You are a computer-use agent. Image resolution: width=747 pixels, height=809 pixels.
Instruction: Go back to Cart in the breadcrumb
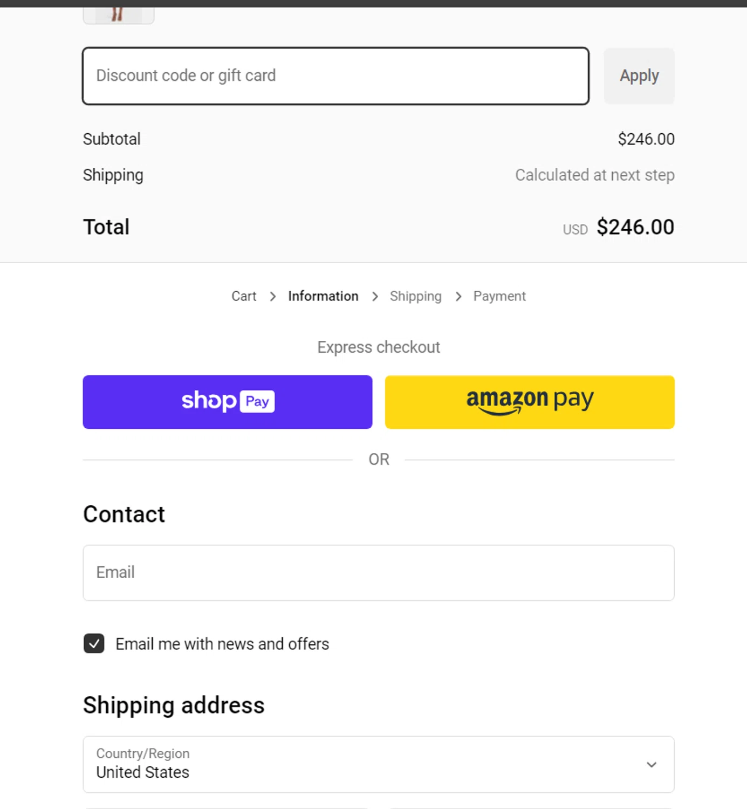[244, 296]
